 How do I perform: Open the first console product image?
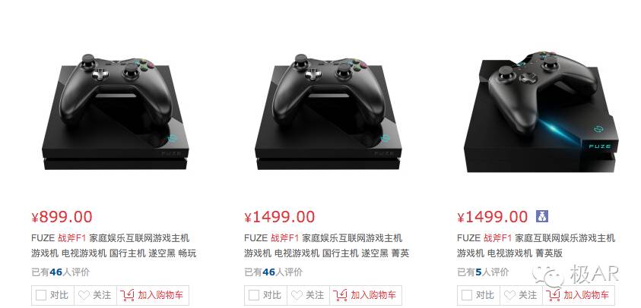pyautogui.click(x=116, y=112)
